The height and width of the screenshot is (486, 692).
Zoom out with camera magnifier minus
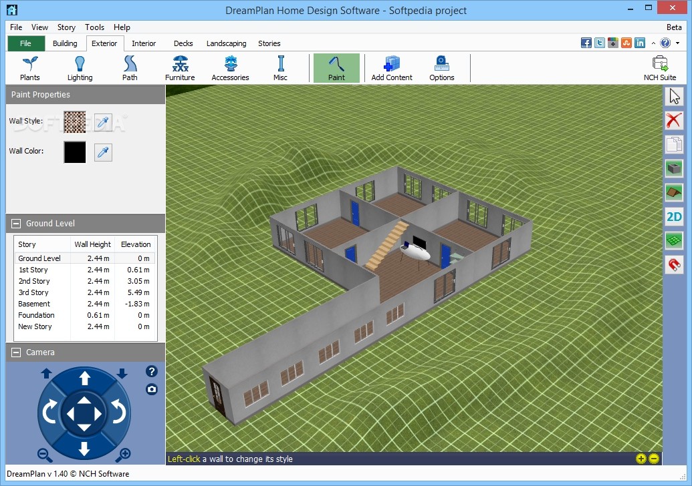pyautogui.click(x=45, y=455)
